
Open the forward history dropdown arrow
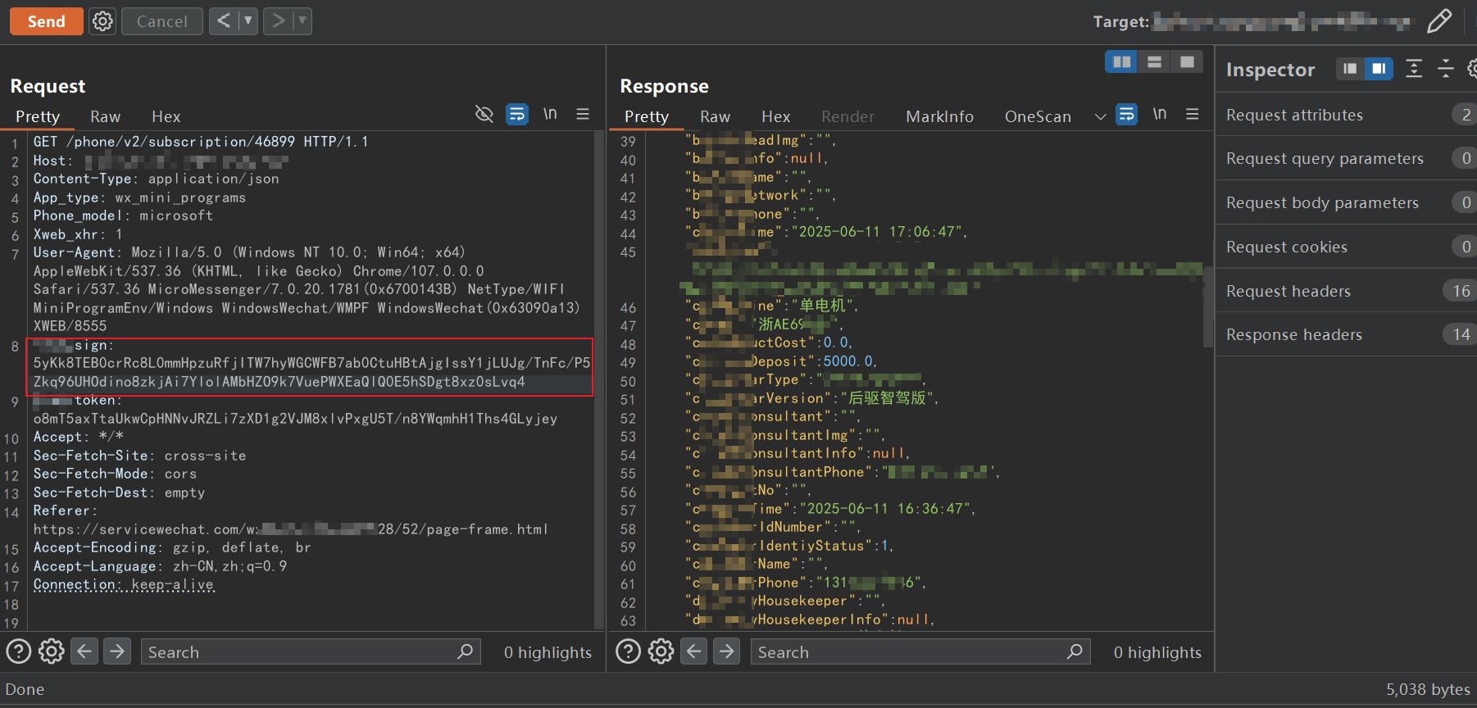coord(302,21)
